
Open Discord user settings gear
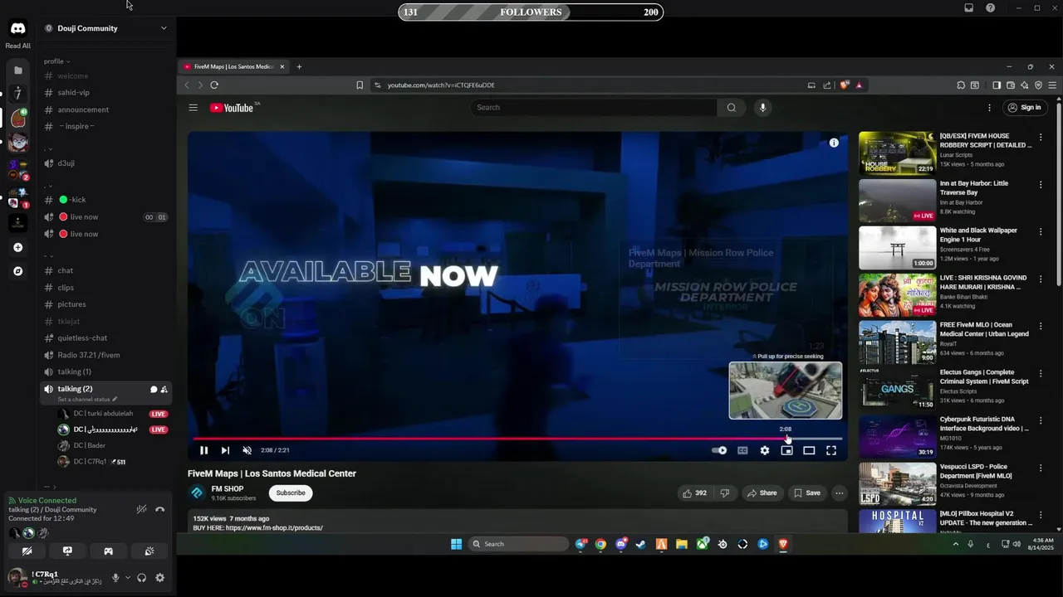[159, 578]
